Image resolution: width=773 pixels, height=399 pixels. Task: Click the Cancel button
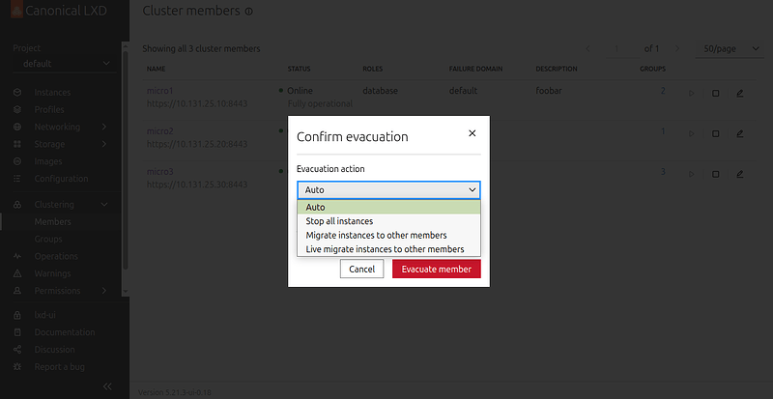click(x=361, y=270)
